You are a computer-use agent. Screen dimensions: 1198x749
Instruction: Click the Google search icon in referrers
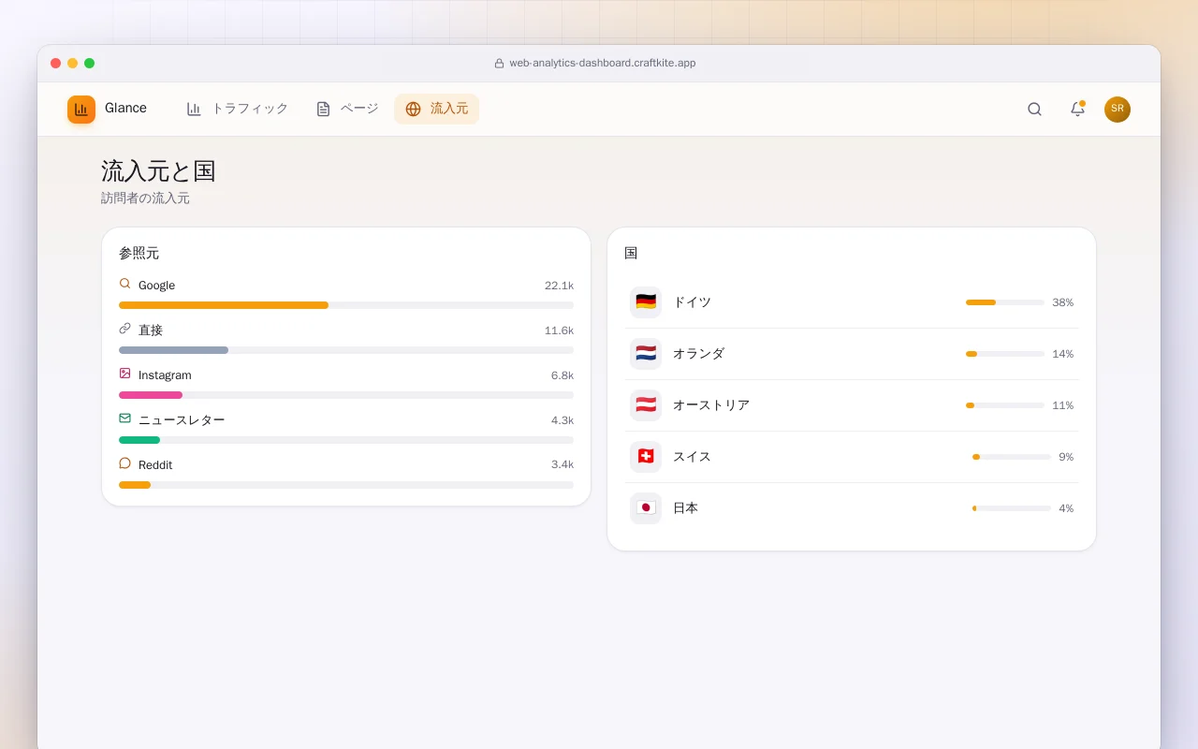(124, 284)
